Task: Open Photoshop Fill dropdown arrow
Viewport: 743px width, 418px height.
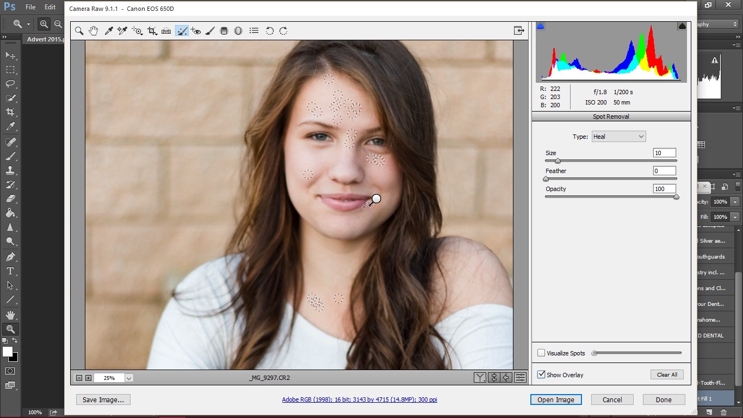Action: (735, 217)
